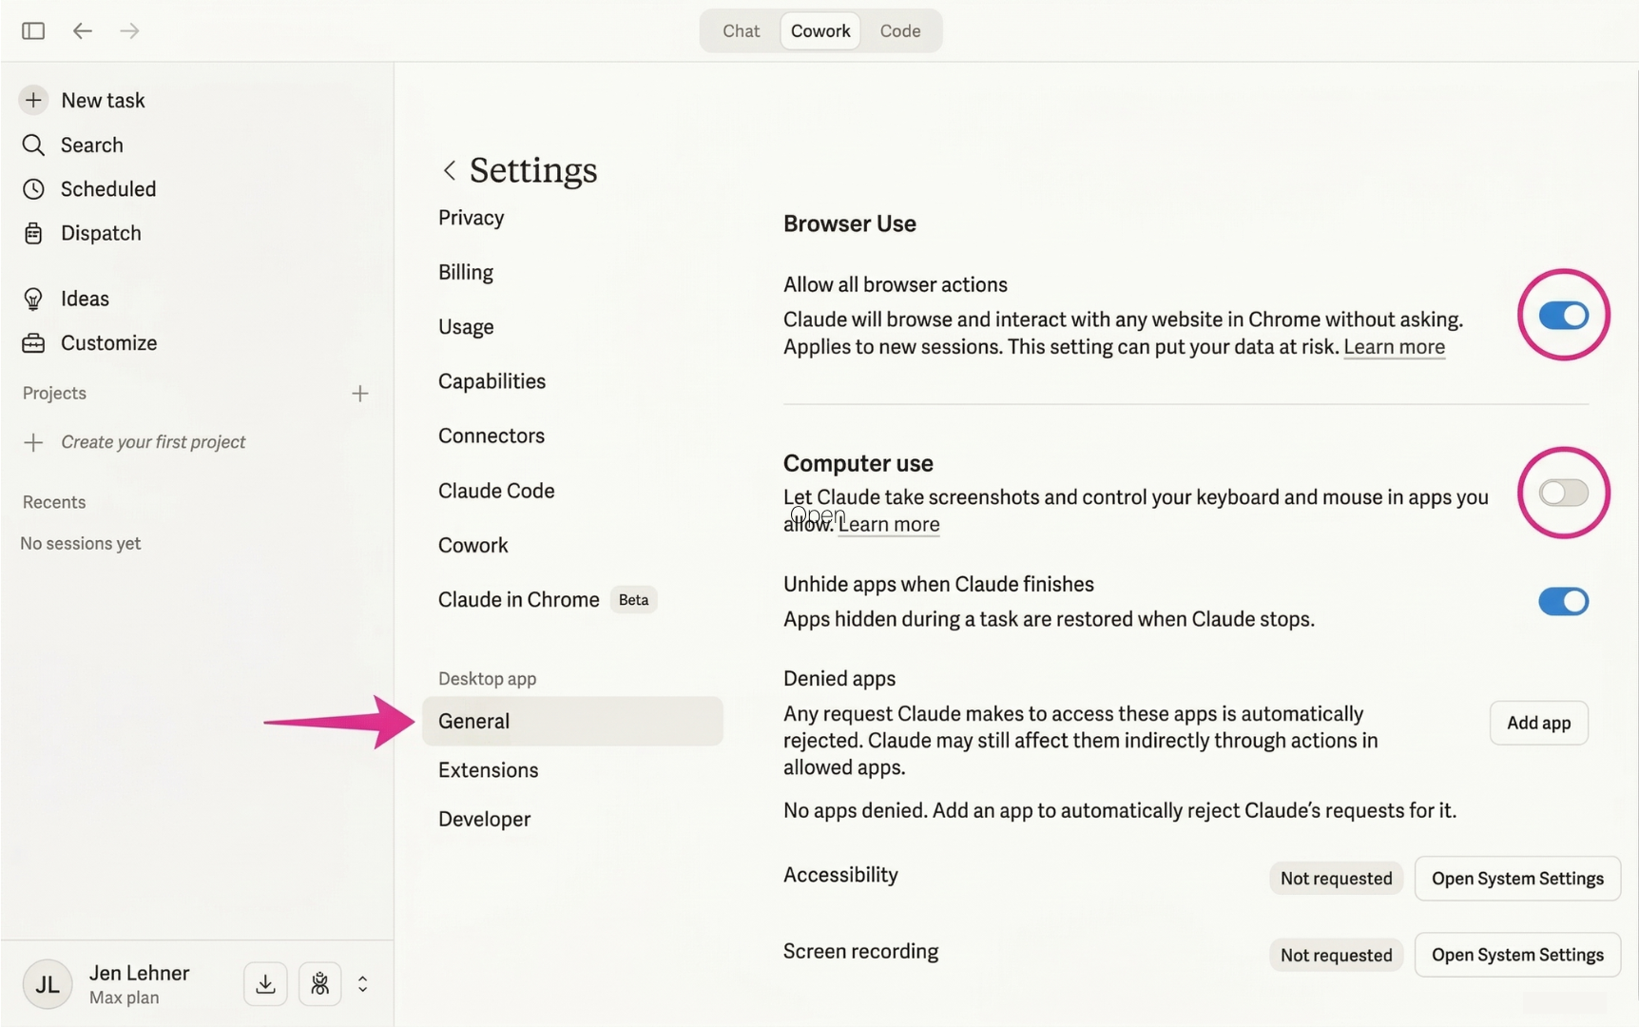Go back using Settings chevron

click(x=450, y=170)
